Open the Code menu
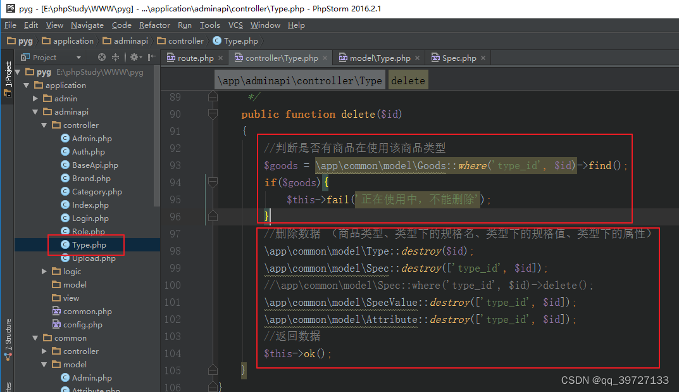 (x=121, y=25)
